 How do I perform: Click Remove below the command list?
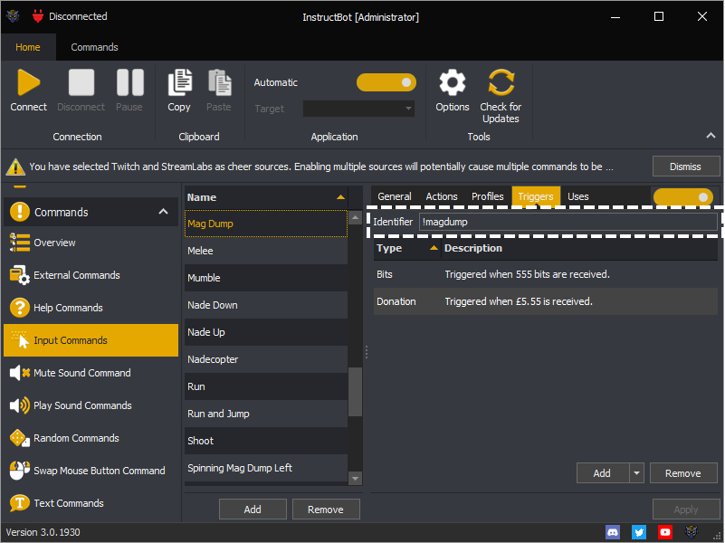(x=326, y=510)
